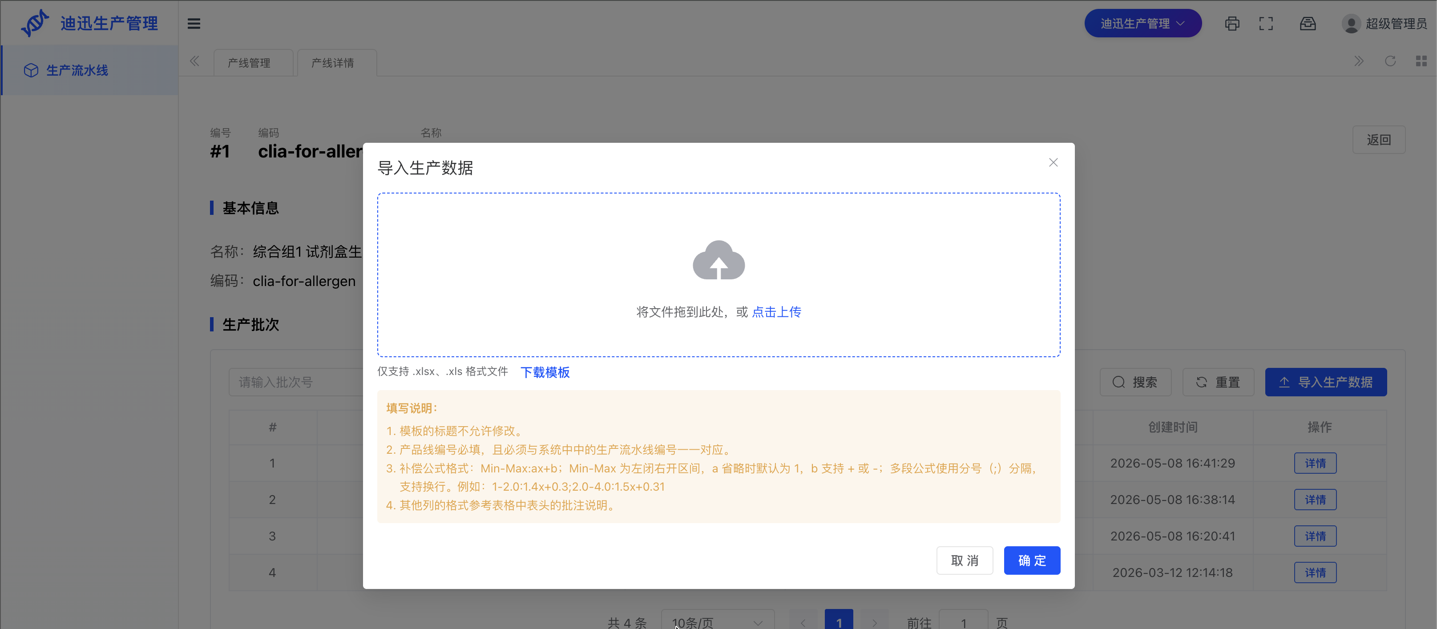
Task: Click the 填写说明 heading
Action: (412, 408)
